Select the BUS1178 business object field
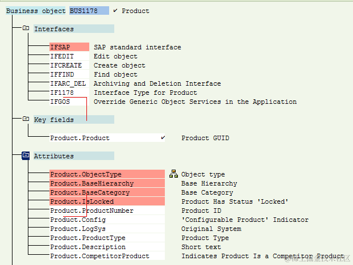 [x=89, y=11]
